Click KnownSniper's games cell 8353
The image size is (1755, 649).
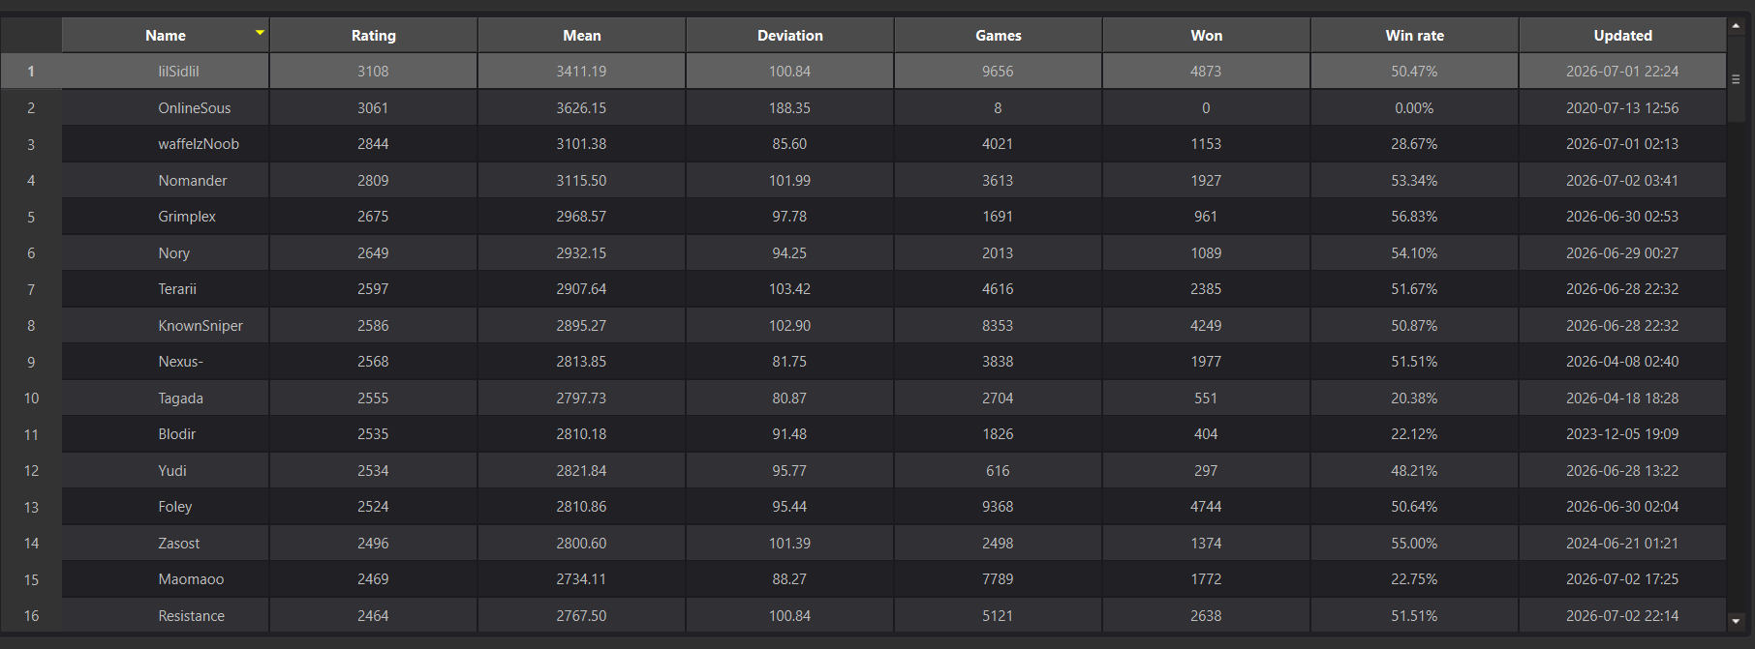click(998, 325)
